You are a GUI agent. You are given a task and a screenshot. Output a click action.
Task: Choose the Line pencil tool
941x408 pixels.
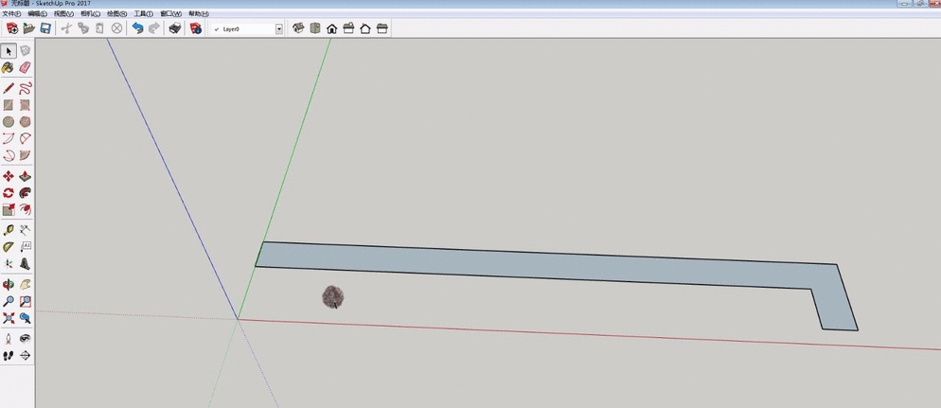click(9, 88)
